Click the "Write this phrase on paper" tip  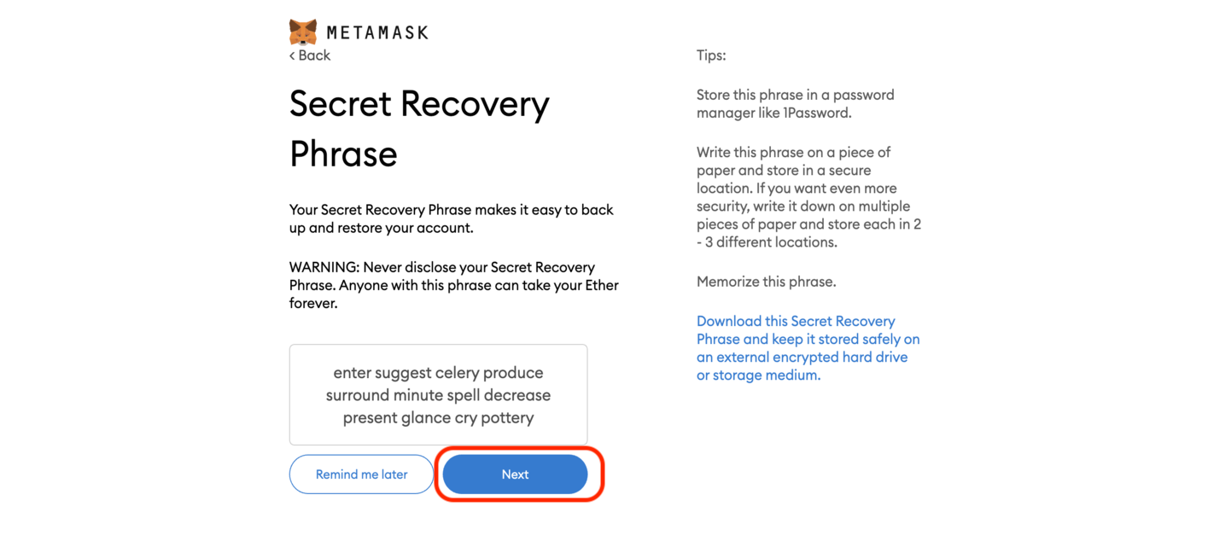[808, 197]
